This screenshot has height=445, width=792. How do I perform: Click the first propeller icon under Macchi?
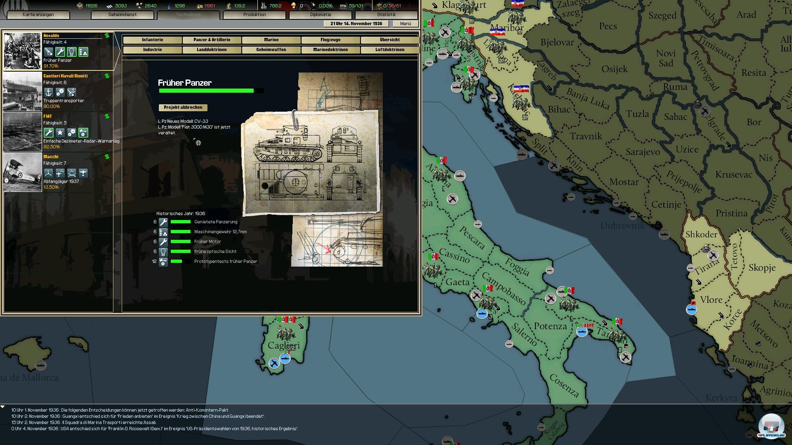49,173
